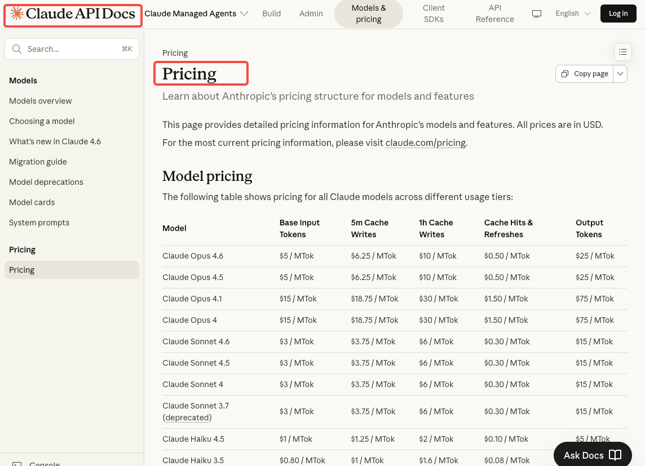645x466 pixels.
Task: Click the Claude Haiku 3.5 row label
Action: 193,460
